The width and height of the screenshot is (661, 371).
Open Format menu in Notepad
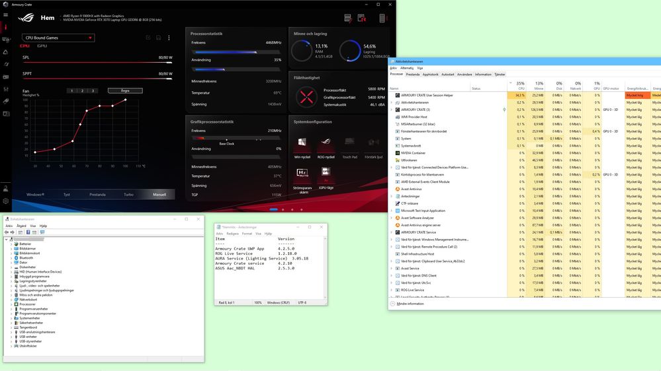[247, 234]
